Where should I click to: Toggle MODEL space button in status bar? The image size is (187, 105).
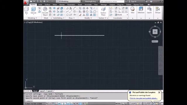coord(118,104)
